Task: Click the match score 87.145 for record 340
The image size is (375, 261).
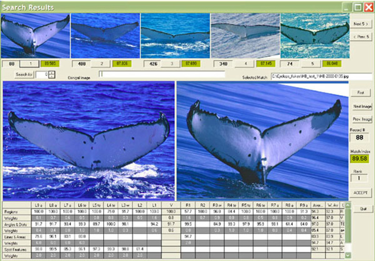Action: [266, 64]
